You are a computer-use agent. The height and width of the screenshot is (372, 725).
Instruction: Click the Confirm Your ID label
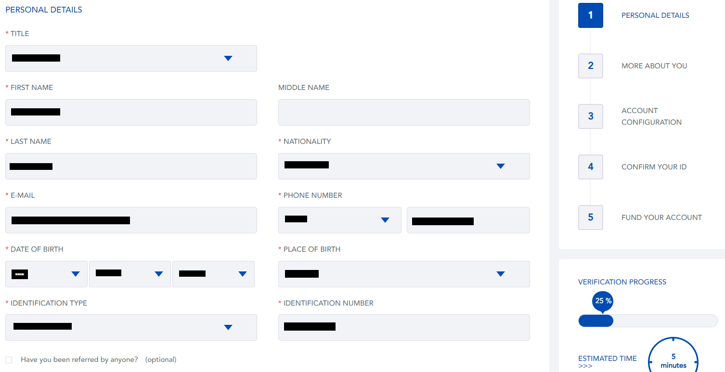654,167
